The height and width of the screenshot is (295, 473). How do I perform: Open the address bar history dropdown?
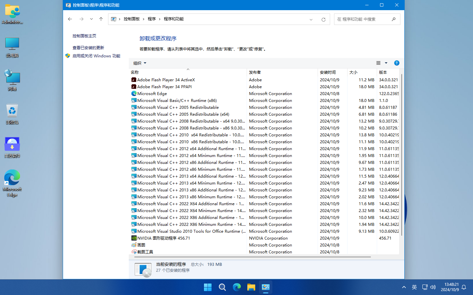311,19
